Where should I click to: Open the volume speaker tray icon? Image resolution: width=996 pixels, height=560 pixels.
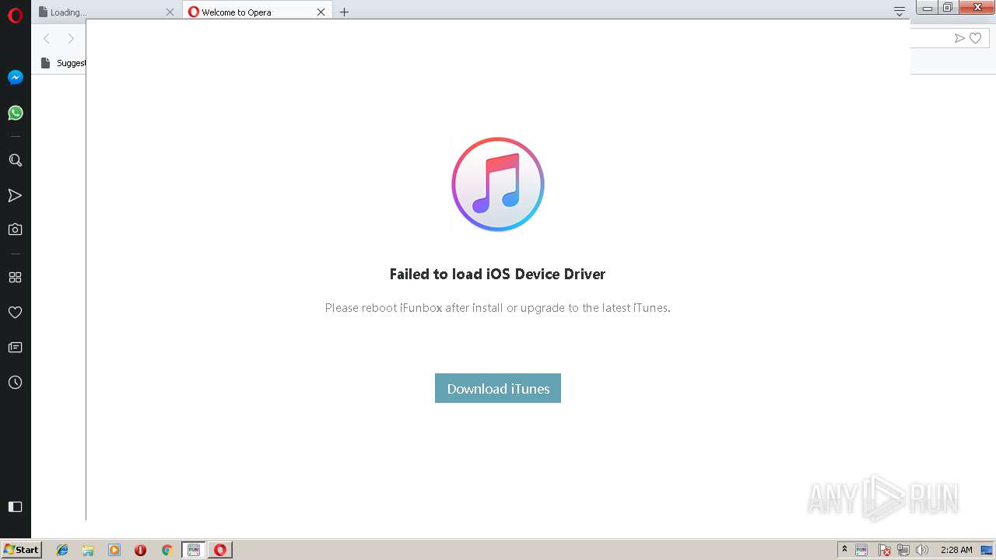(922, 550)
